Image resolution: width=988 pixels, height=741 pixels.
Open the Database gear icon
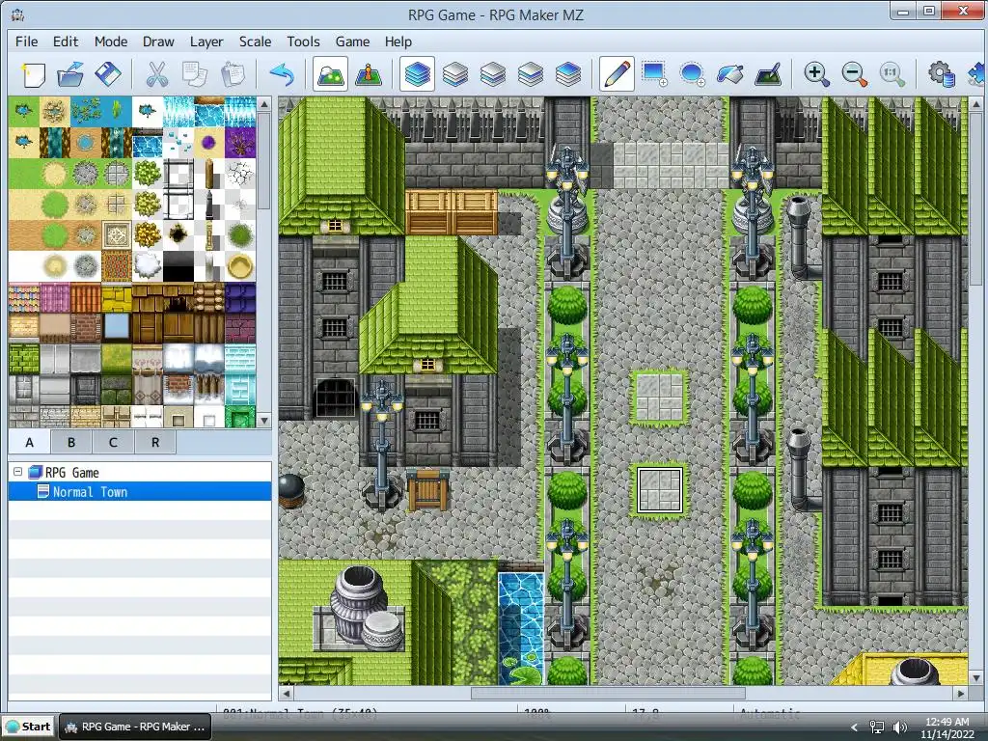[941, 74]
